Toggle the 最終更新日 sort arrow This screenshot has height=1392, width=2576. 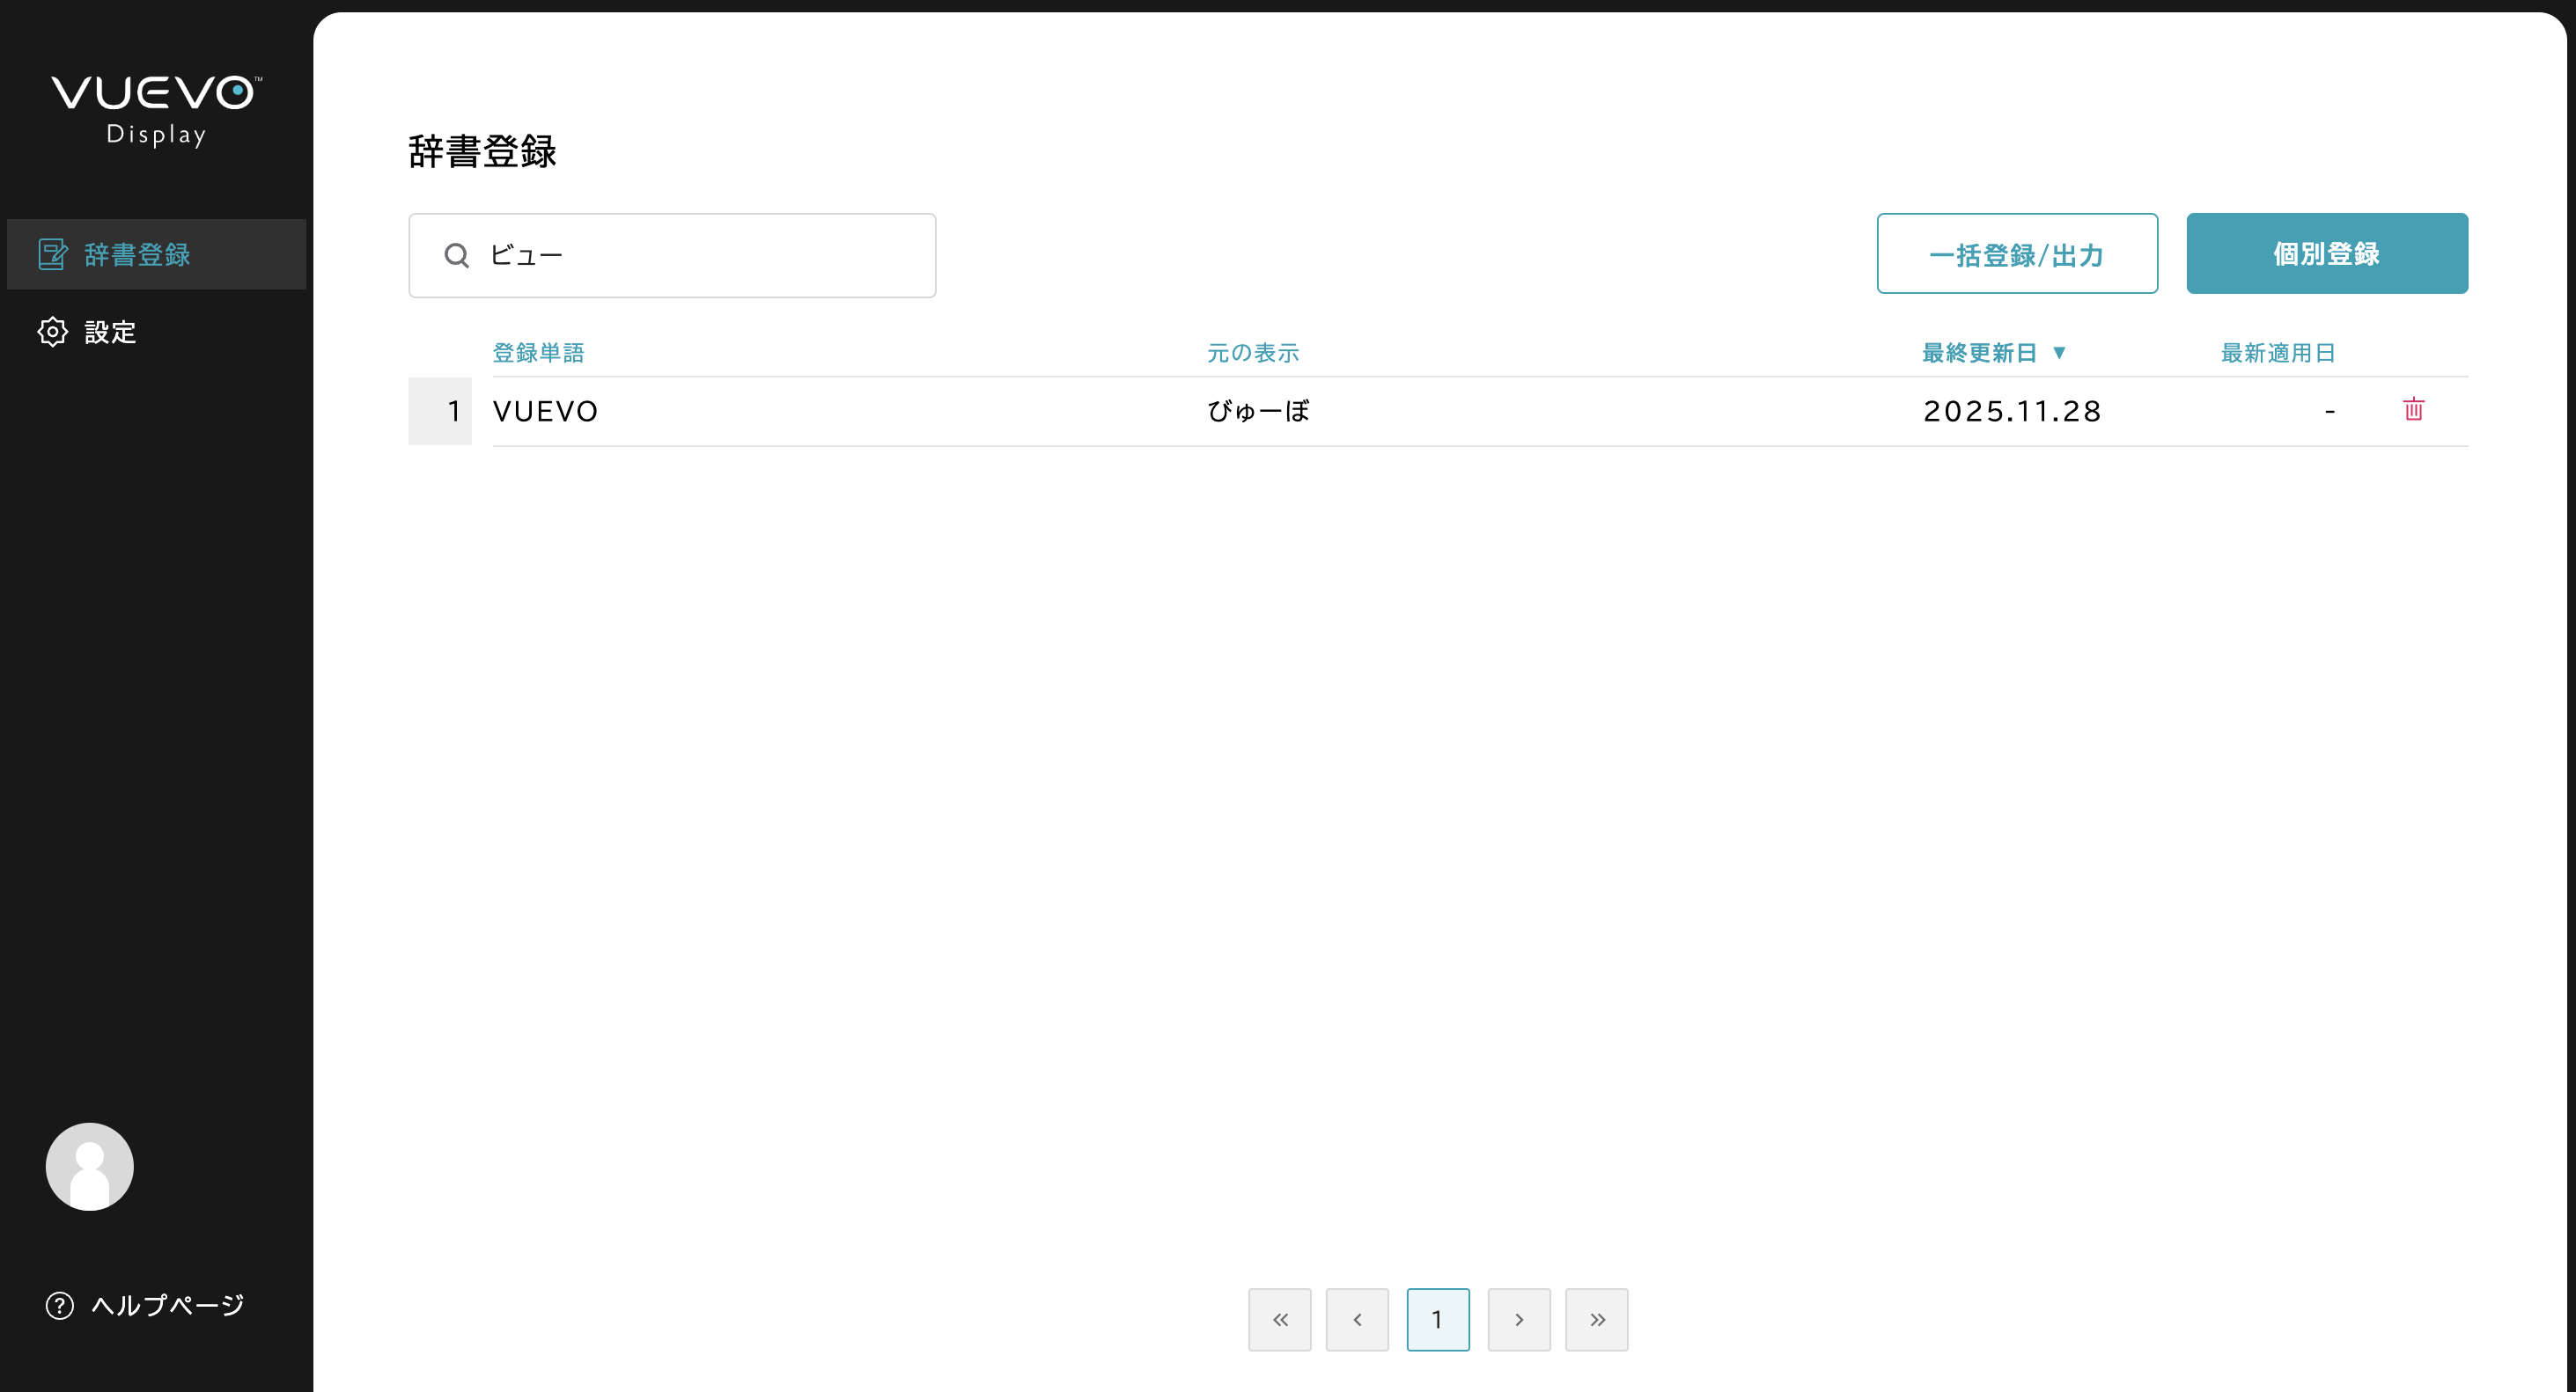(2058, 353)
